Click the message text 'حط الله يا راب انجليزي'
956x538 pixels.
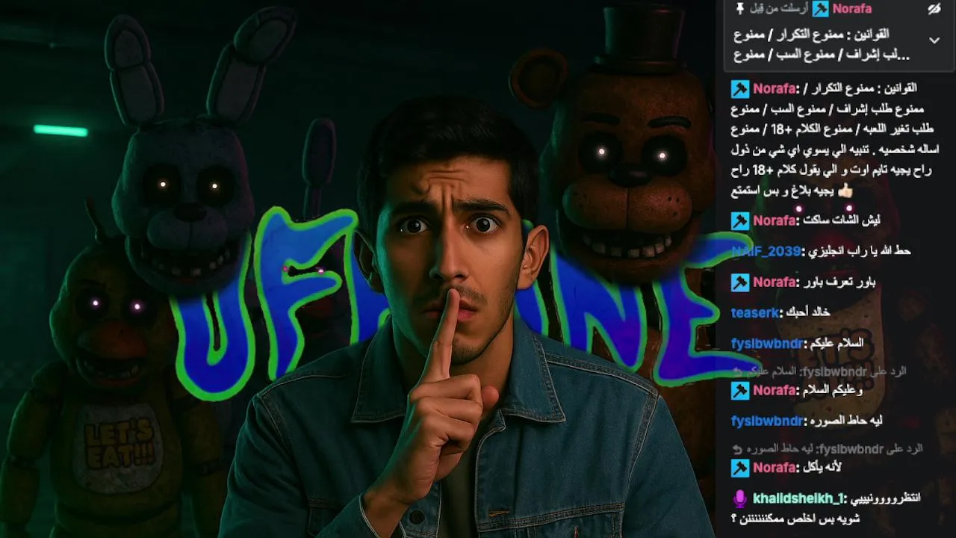pos(859,251)
